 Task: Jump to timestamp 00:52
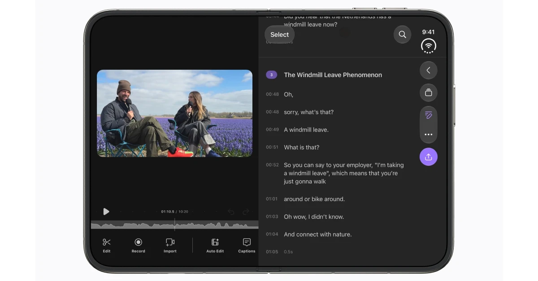click(x=272, y=165)
